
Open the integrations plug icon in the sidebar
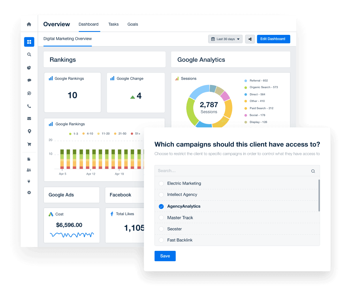pos(29,181)
